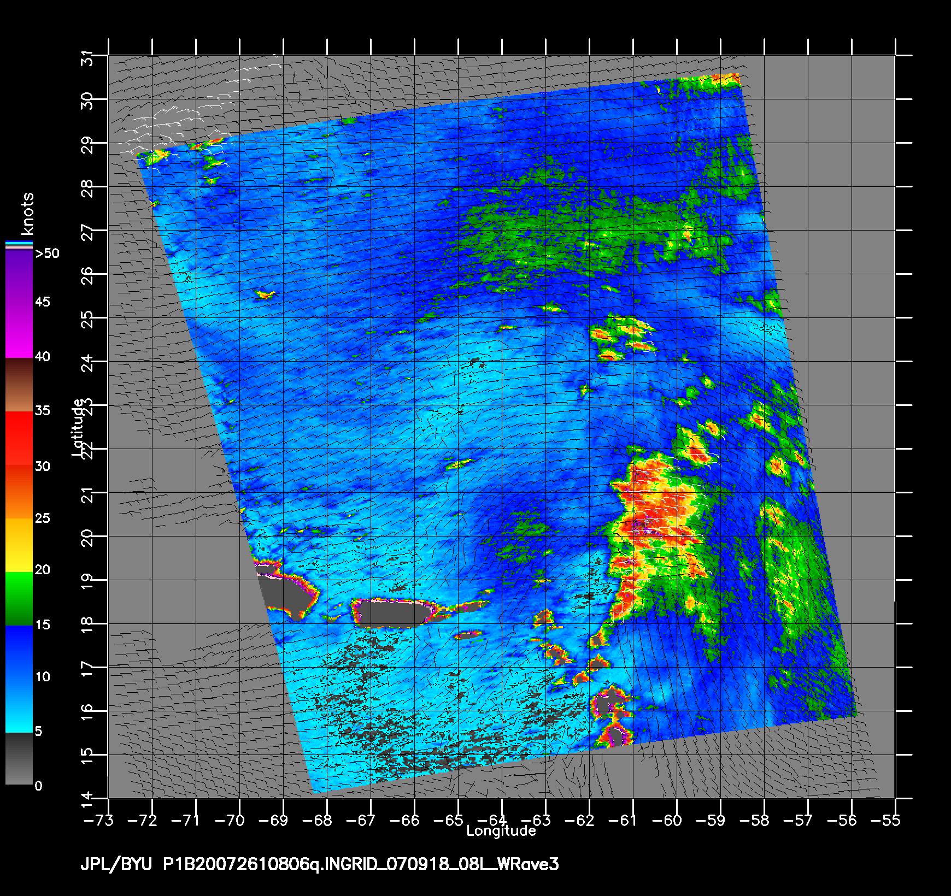Click the latitude tick label '24'

pyautogui.click(x=87, y=363)
